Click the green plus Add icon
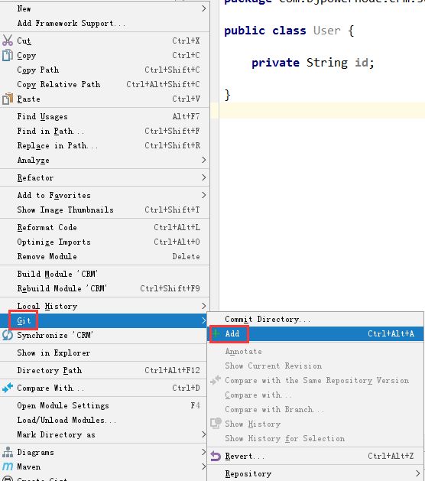 pyautogui.click(x=216, y=333)
